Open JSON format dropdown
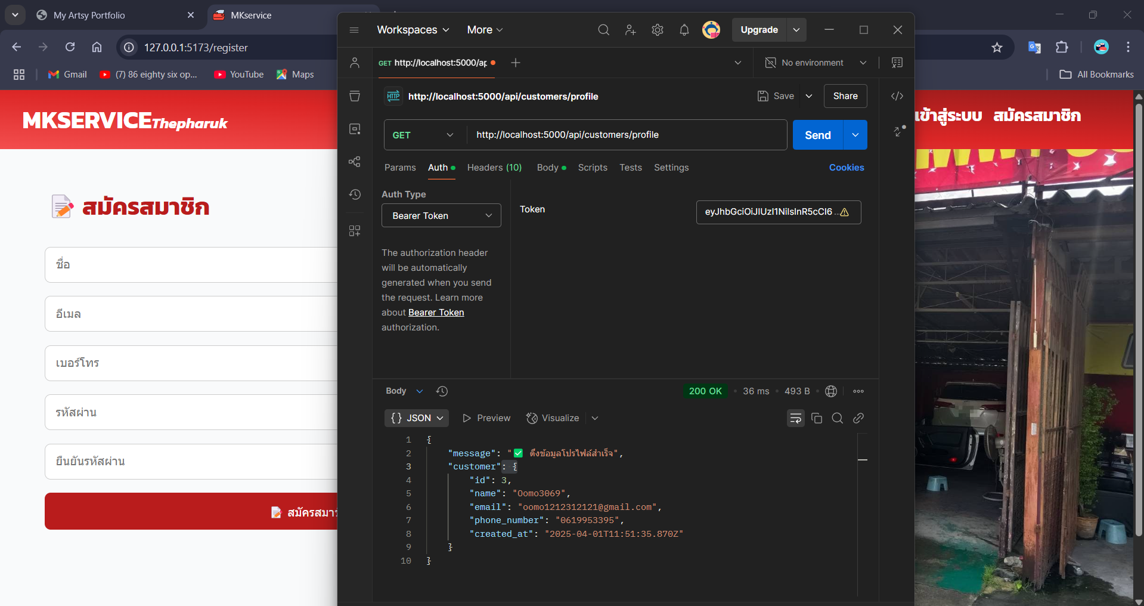 click(x=417, y=418)
